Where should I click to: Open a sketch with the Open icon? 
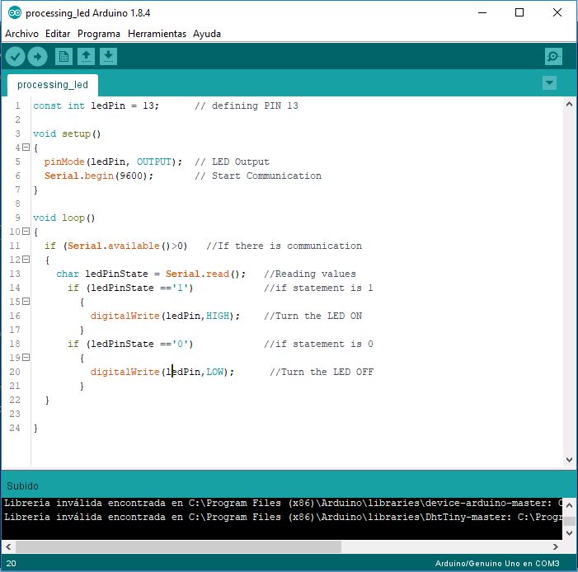tap(86, 57)
